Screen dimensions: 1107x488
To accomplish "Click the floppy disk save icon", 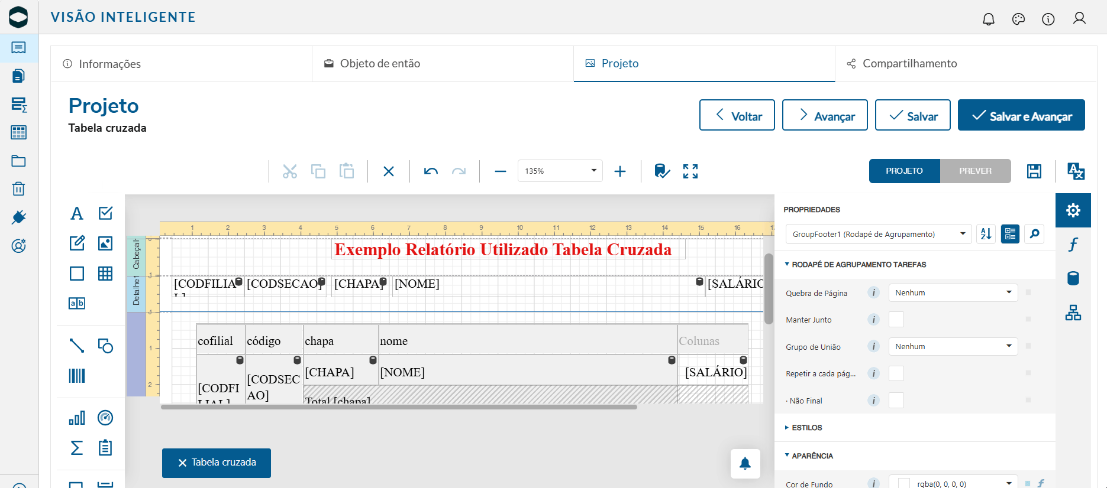I will [x=1034, y=171].
